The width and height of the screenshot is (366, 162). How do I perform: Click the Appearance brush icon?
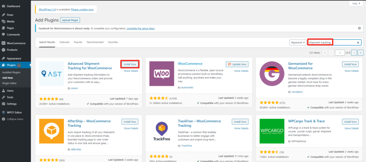click(4, 59)
